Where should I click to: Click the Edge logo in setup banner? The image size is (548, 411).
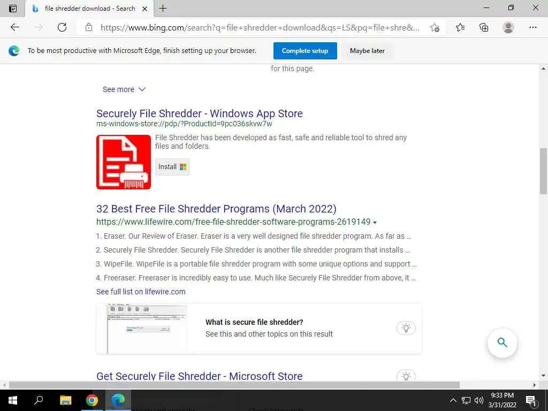(14, 51)
